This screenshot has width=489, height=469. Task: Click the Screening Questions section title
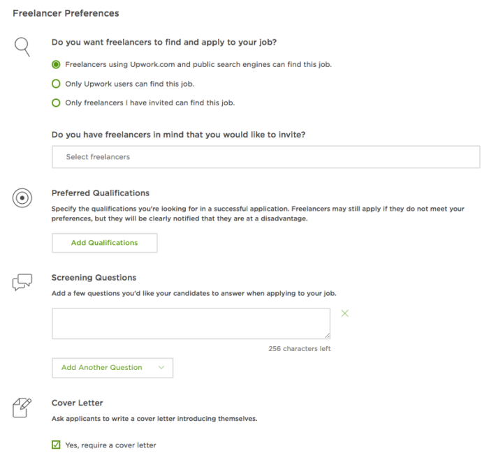(94, 278)
